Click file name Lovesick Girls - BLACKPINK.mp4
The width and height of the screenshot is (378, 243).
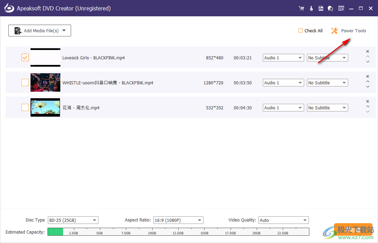(94, 58)
